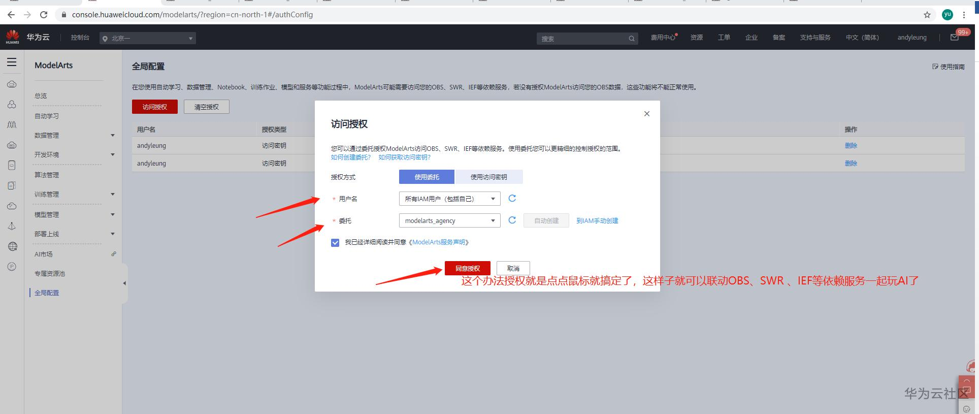
Task: Go back using the browser back arrow
Action: 11,15
